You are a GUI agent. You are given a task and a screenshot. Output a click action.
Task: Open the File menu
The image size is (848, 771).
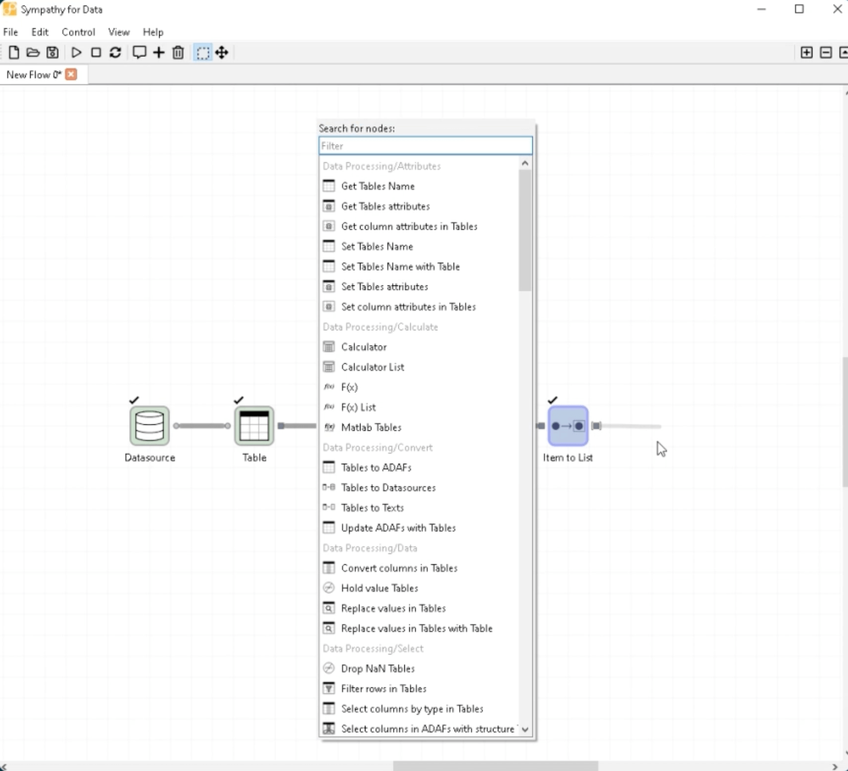coord(10,32)
